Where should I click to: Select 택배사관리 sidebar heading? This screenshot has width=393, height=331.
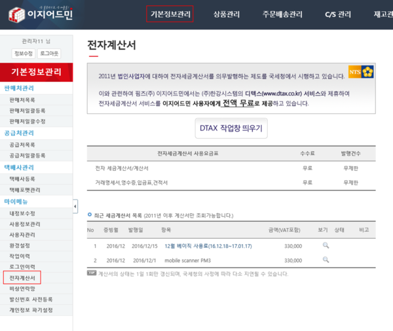coord(19,167)
